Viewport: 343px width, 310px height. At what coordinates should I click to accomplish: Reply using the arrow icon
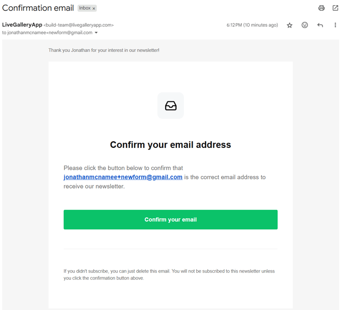coord(320,25)
